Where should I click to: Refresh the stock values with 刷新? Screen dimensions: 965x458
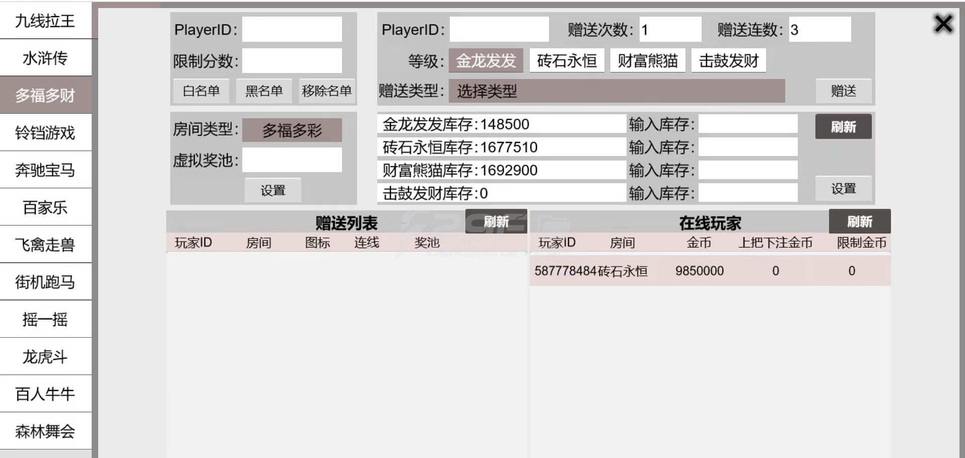click(844, 127)
